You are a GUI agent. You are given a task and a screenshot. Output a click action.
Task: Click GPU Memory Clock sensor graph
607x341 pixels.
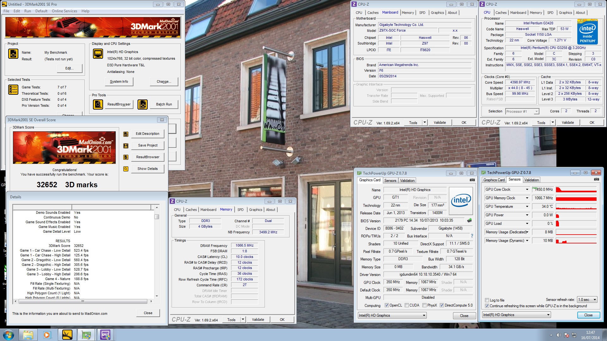tap(576, 198)
